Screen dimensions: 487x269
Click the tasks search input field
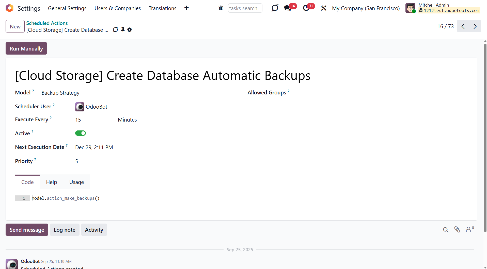245,8
